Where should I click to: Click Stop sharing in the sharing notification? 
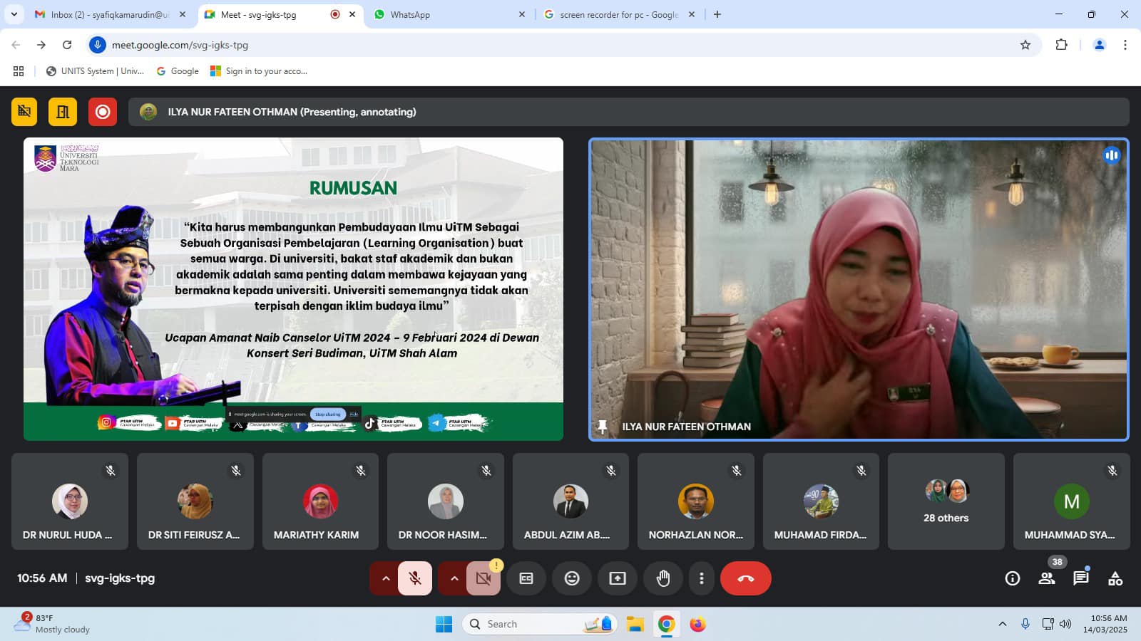(328, 414)
